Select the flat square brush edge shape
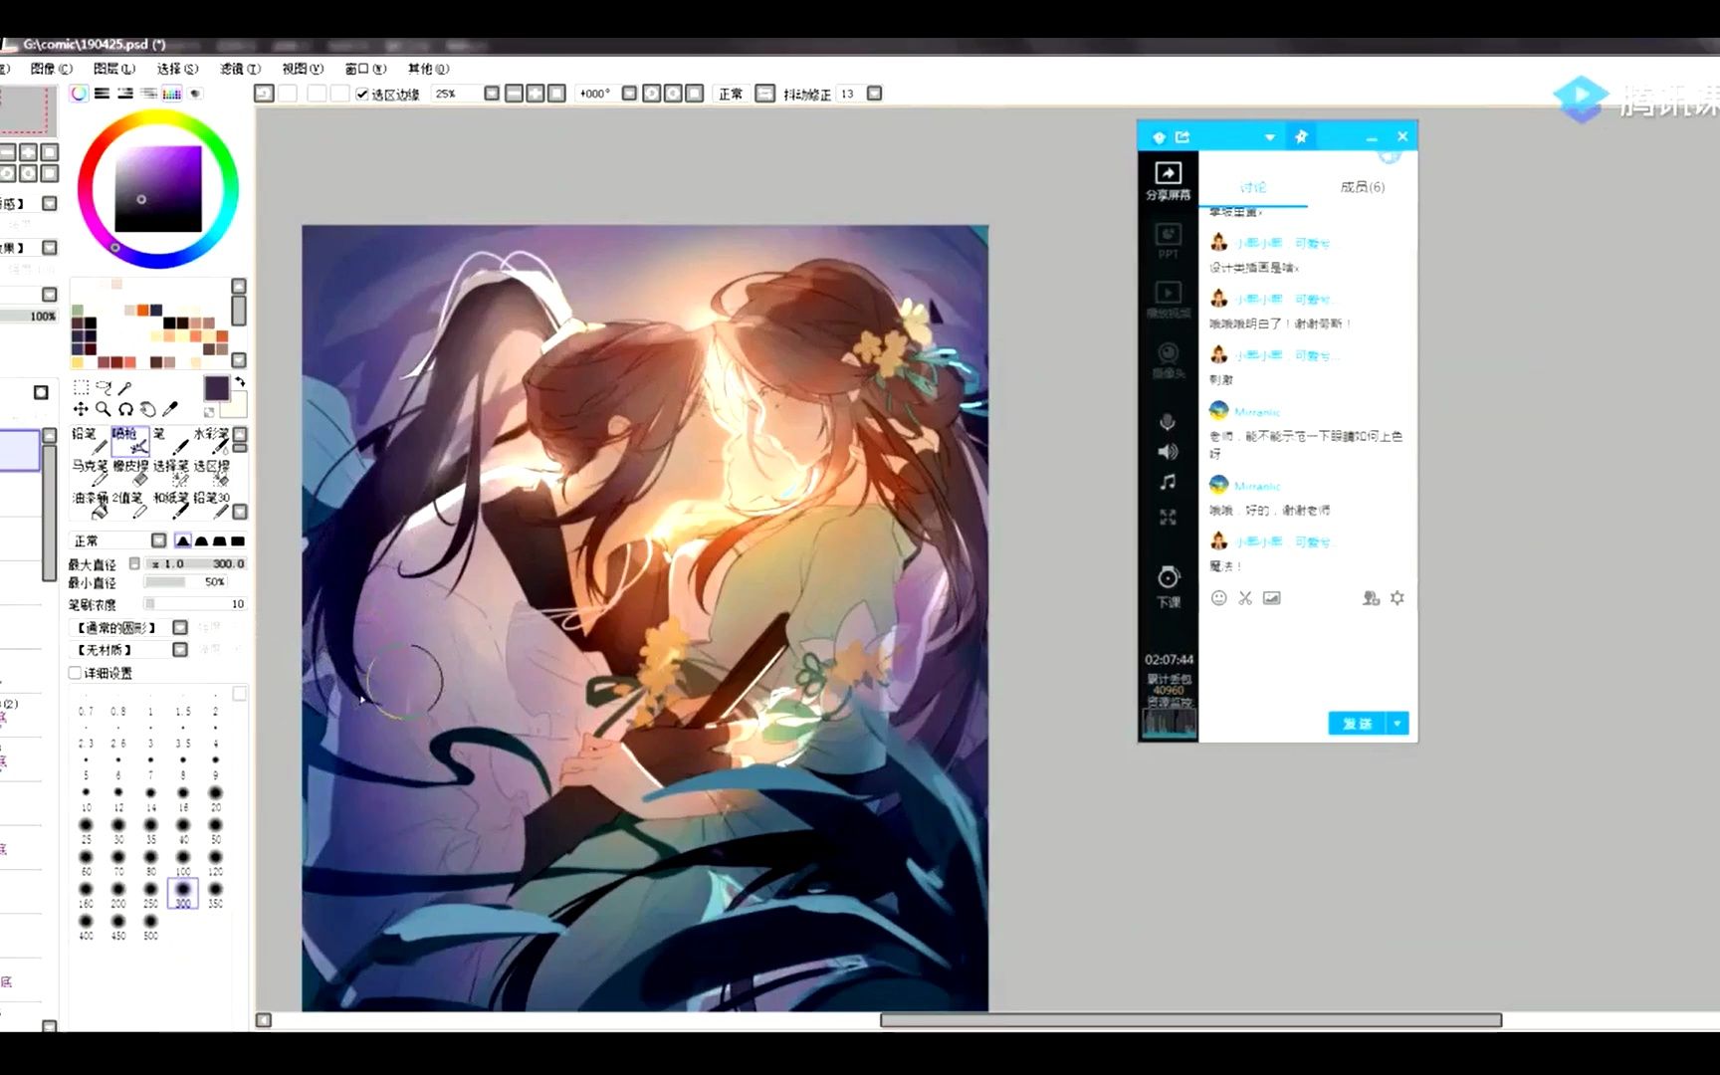Viewport: 1720px width, 1075px height. point(237,540)
